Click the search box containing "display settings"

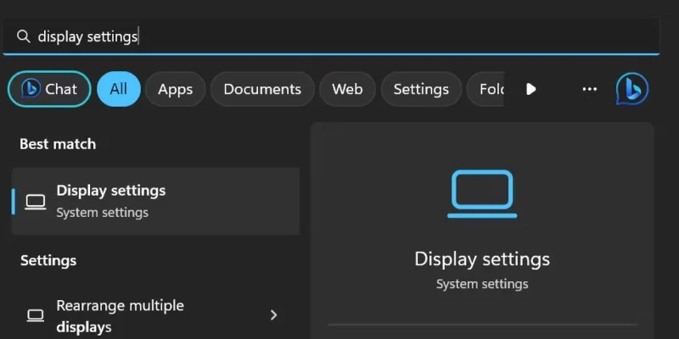click(331, 36)
